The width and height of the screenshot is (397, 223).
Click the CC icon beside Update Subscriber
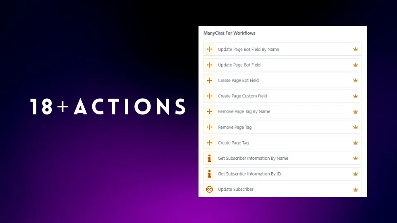pos(209,190)
